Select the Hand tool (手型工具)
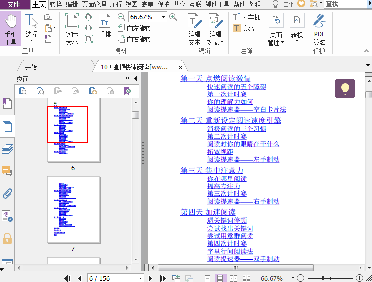 click(10, 29)
